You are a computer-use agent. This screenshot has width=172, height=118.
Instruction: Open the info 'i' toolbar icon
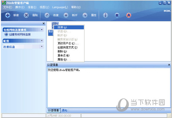pyautogui.click(x=105, y=15)
